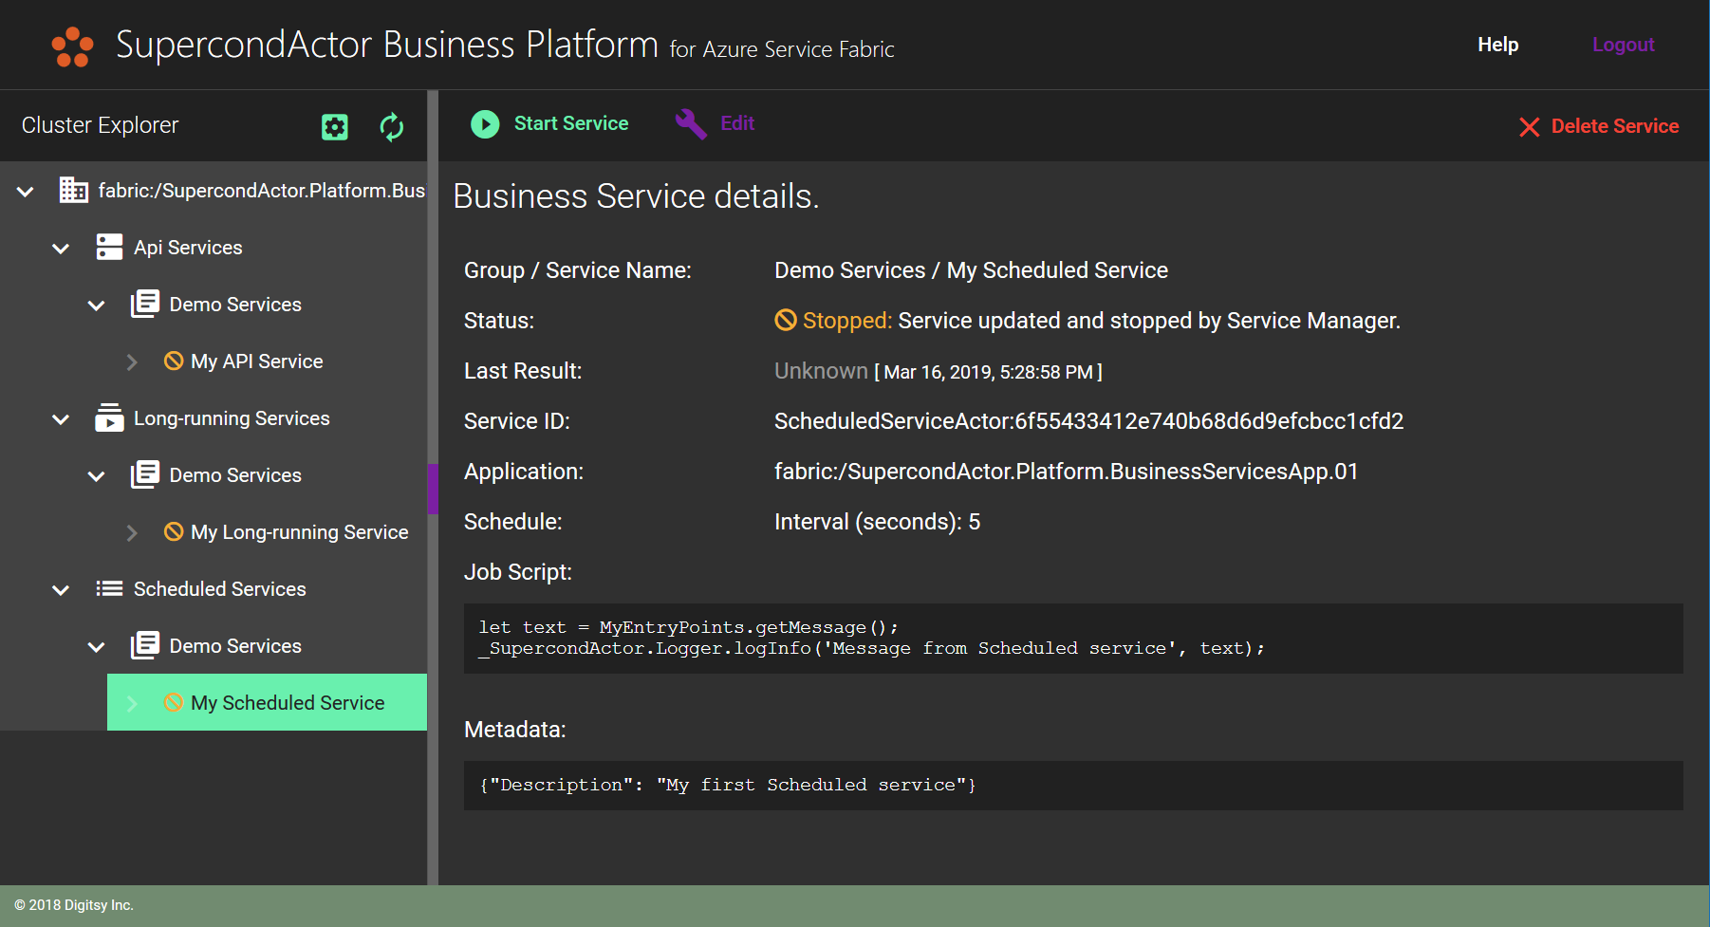Screen dimensions: 1710x927
Task: Click the SupercondActor Business Platform title
Action: pos(387,45)
